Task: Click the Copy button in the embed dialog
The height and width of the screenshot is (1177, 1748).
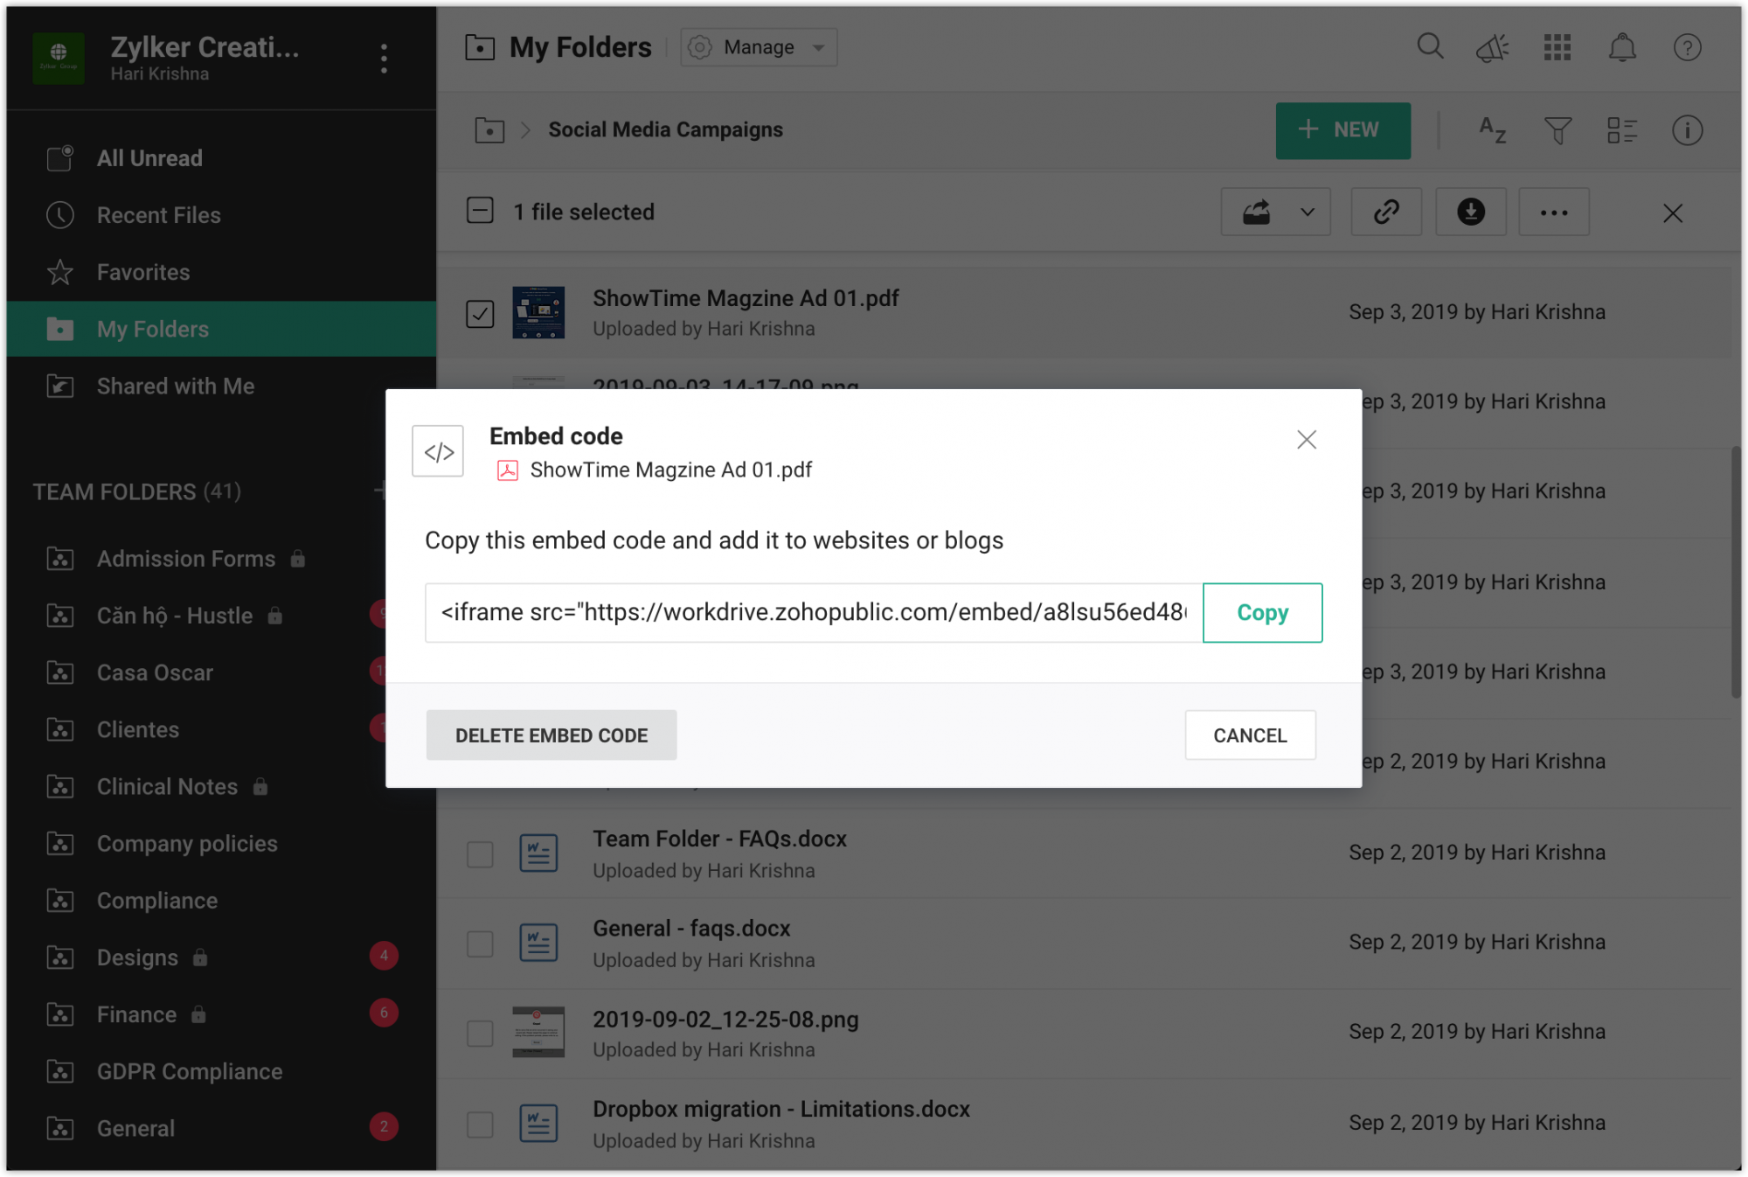Action: pos(1262,612)
